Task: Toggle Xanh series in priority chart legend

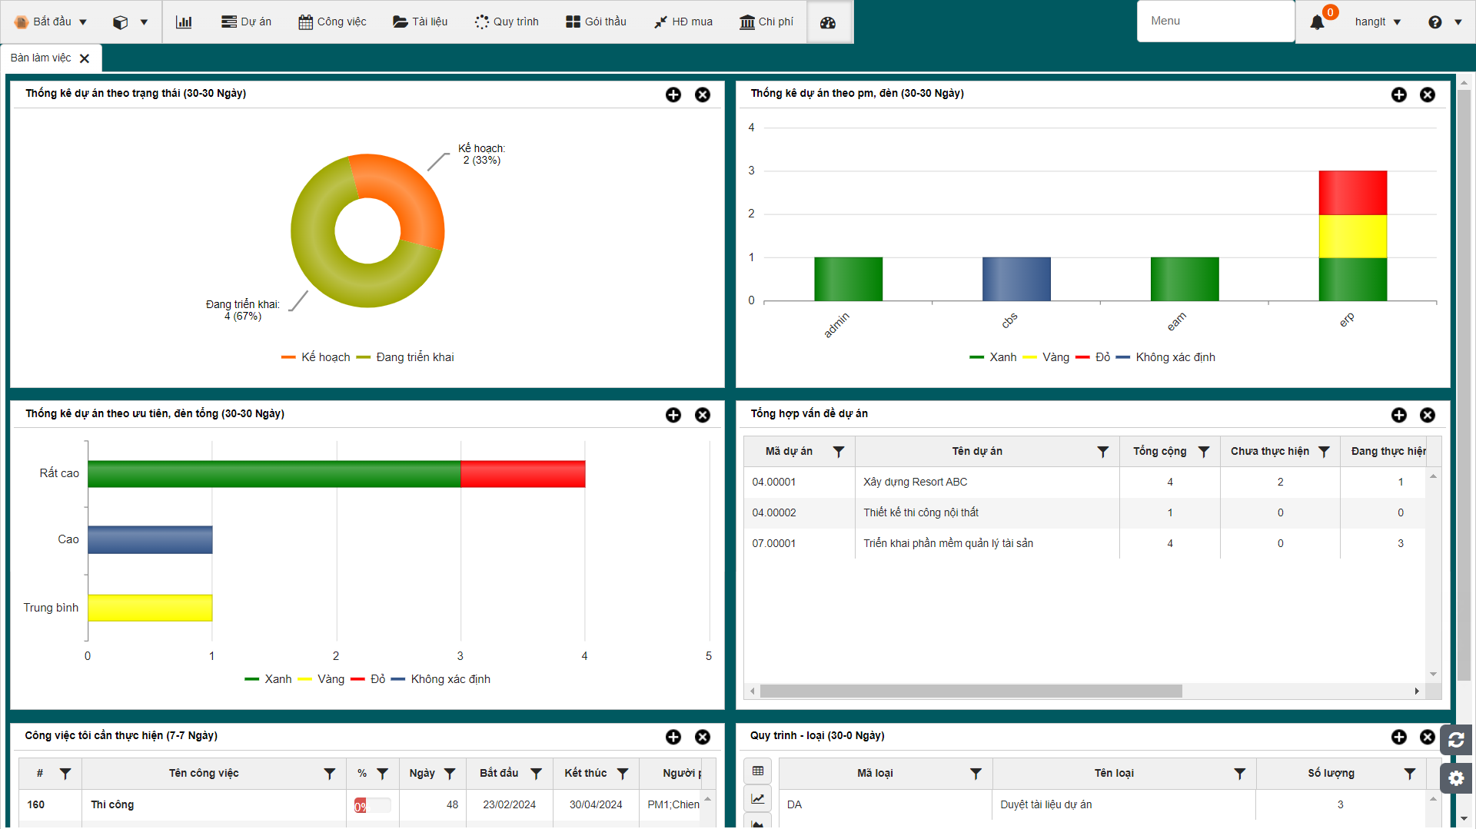Action: click(x=268, y=679)
